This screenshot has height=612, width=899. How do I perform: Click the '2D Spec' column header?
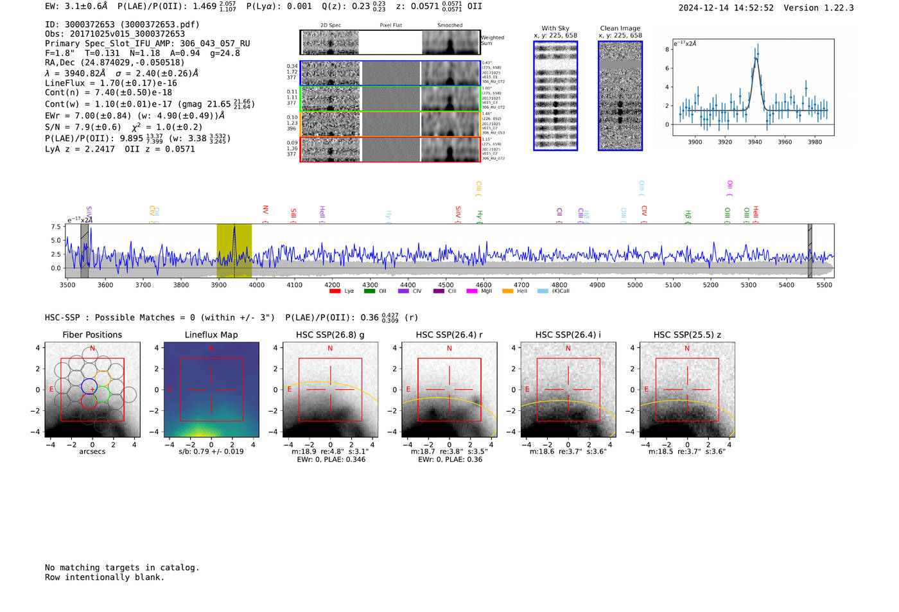[x=331, y=26]
